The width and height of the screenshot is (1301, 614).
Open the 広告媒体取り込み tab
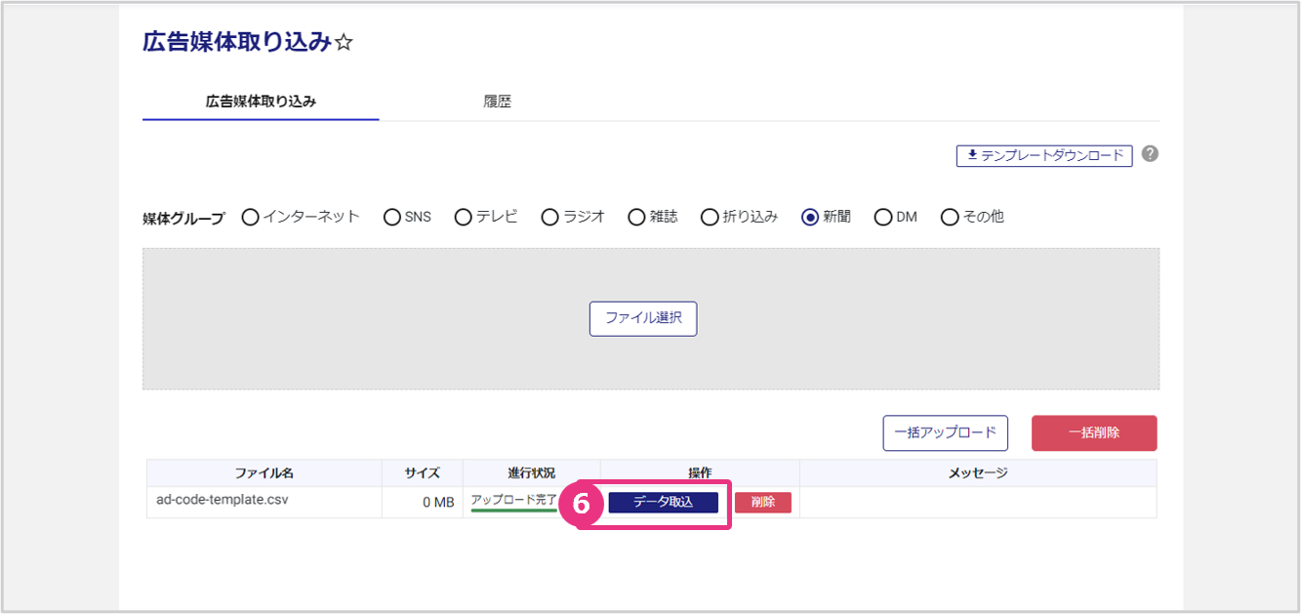(261, 102)
